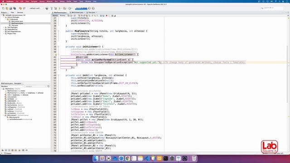Click the Build Project hammer icon
This screenshot has height=163, width=290.
tap(52, 8)
